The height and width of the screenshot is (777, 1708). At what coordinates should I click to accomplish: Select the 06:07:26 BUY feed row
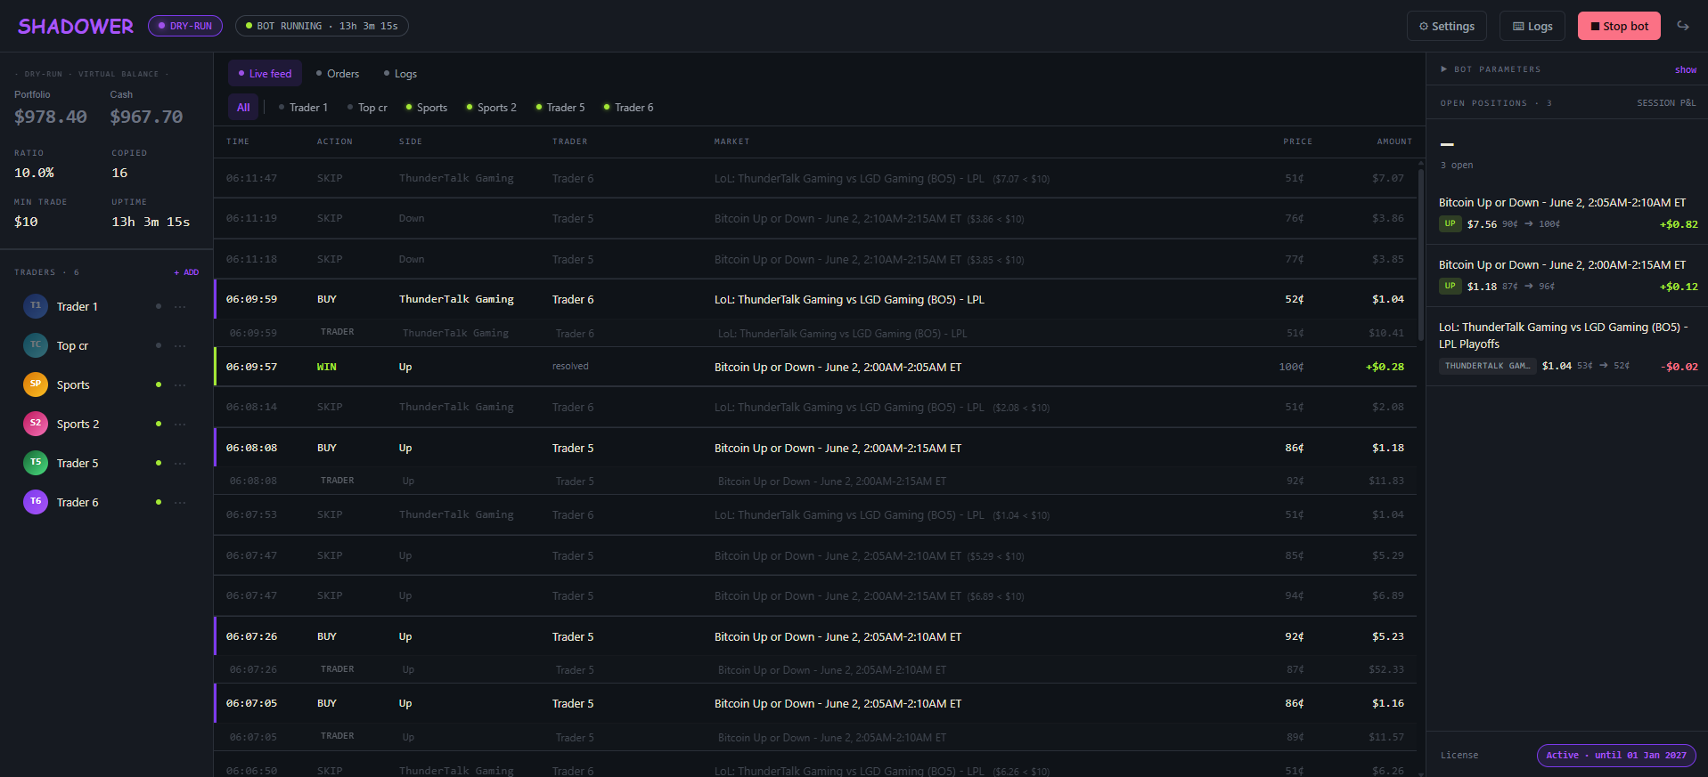coord(815,636)
